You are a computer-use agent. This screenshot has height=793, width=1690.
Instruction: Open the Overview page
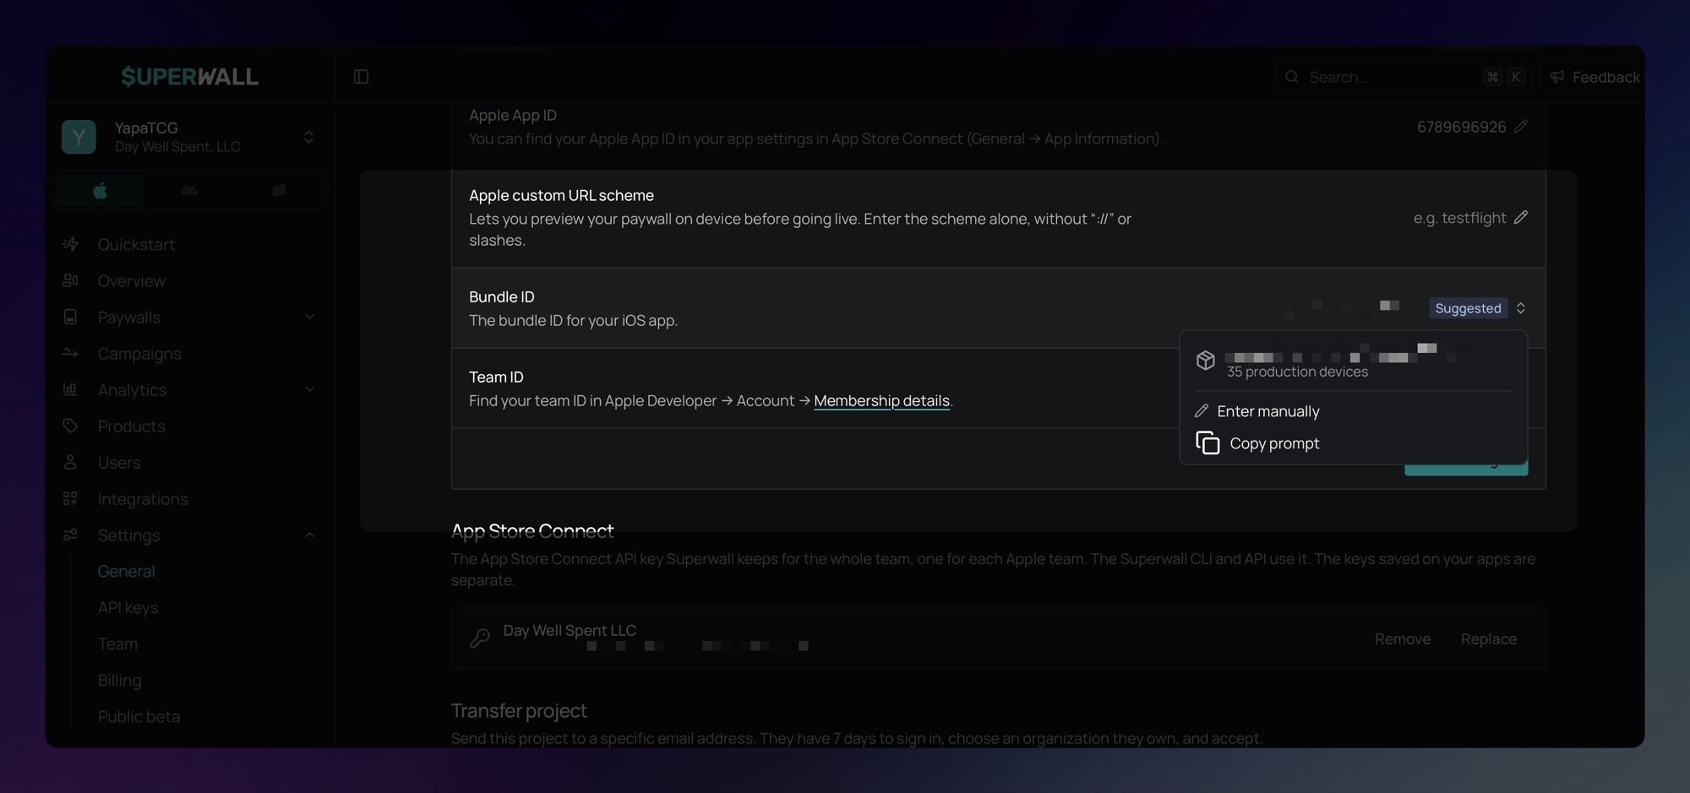(x=131, y=280)
